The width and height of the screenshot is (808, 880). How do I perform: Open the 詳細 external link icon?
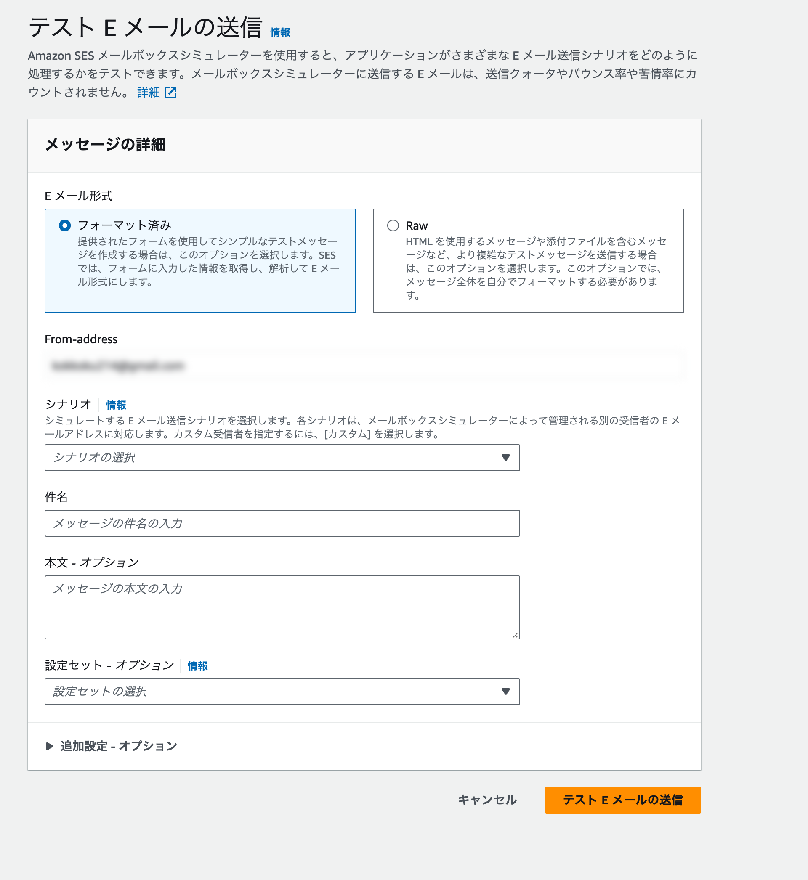click(170, 92)
